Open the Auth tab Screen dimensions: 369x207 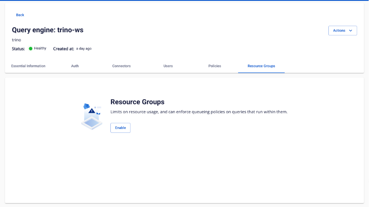click(x=75, y=66)
